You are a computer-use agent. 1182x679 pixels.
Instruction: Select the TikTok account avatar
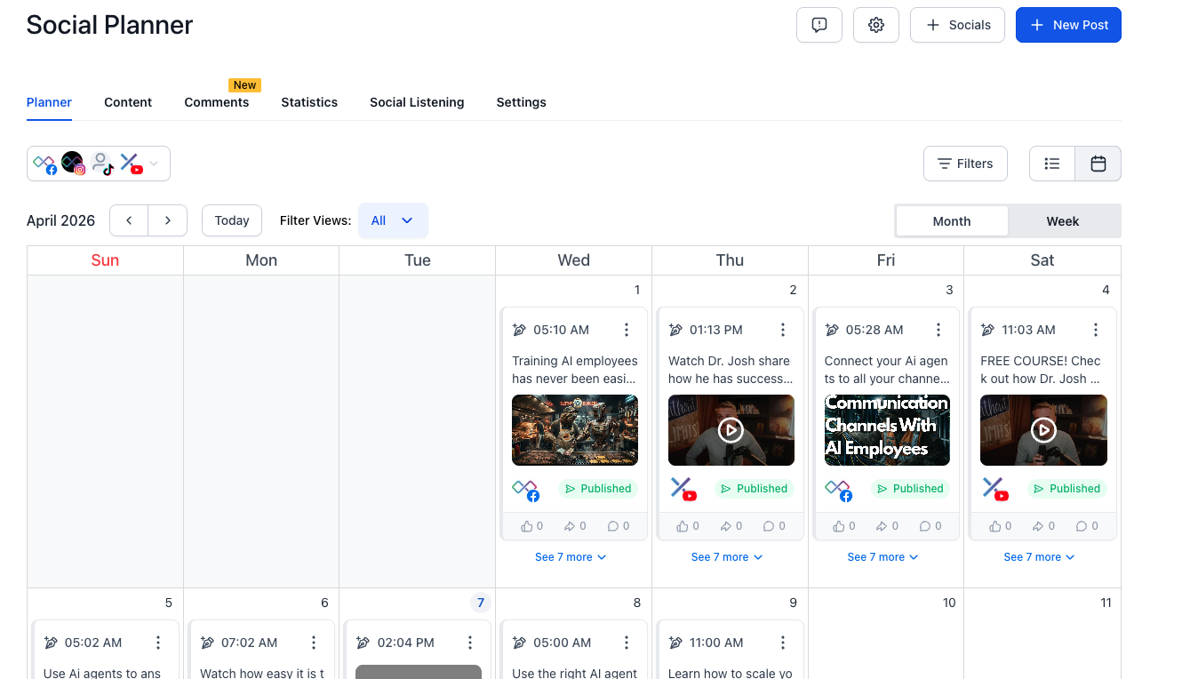coord(100,163)
